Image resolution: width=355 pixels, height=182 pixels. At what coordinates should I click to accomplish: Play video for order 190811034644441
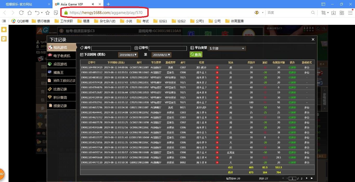pos(217,113)
